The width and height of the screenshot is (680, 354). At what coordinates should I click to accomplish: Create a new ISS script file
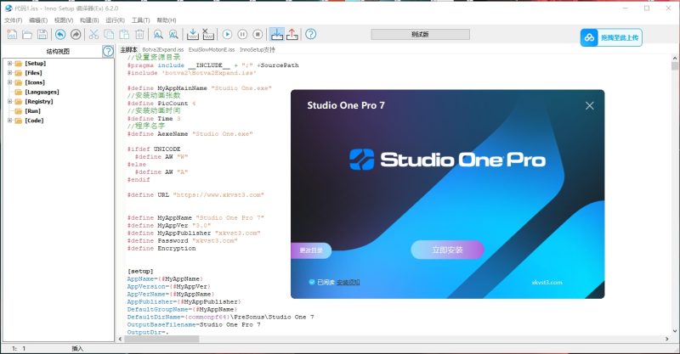tap(12, 34)
